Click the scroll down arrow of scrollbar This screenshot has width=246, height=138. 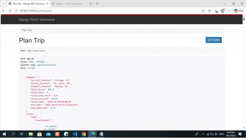click(x=244, y=128)
